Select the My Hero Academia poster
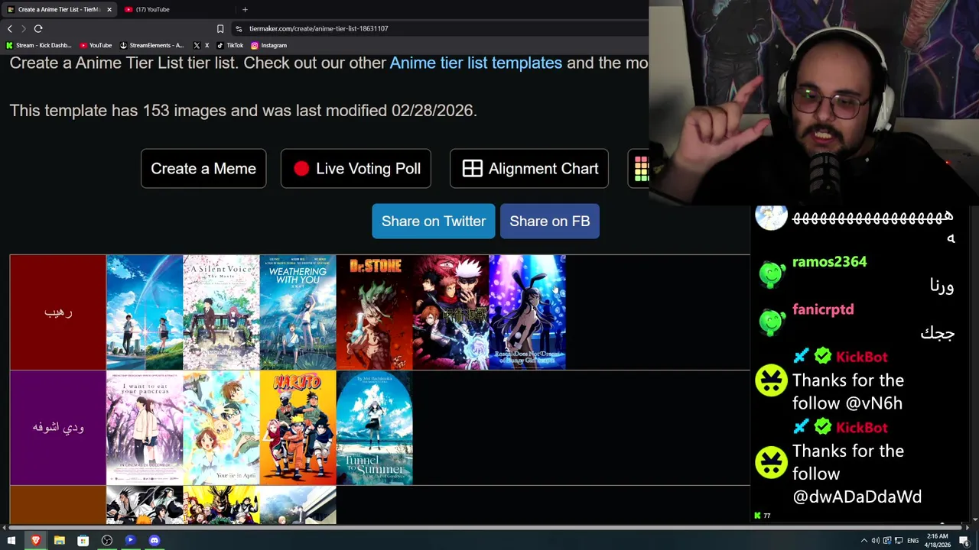979x550 pixels. 221,505
